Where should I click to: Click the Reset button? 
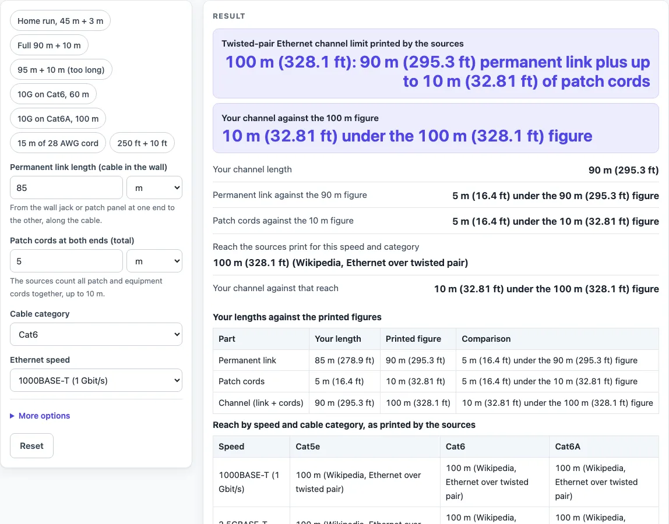31,445
